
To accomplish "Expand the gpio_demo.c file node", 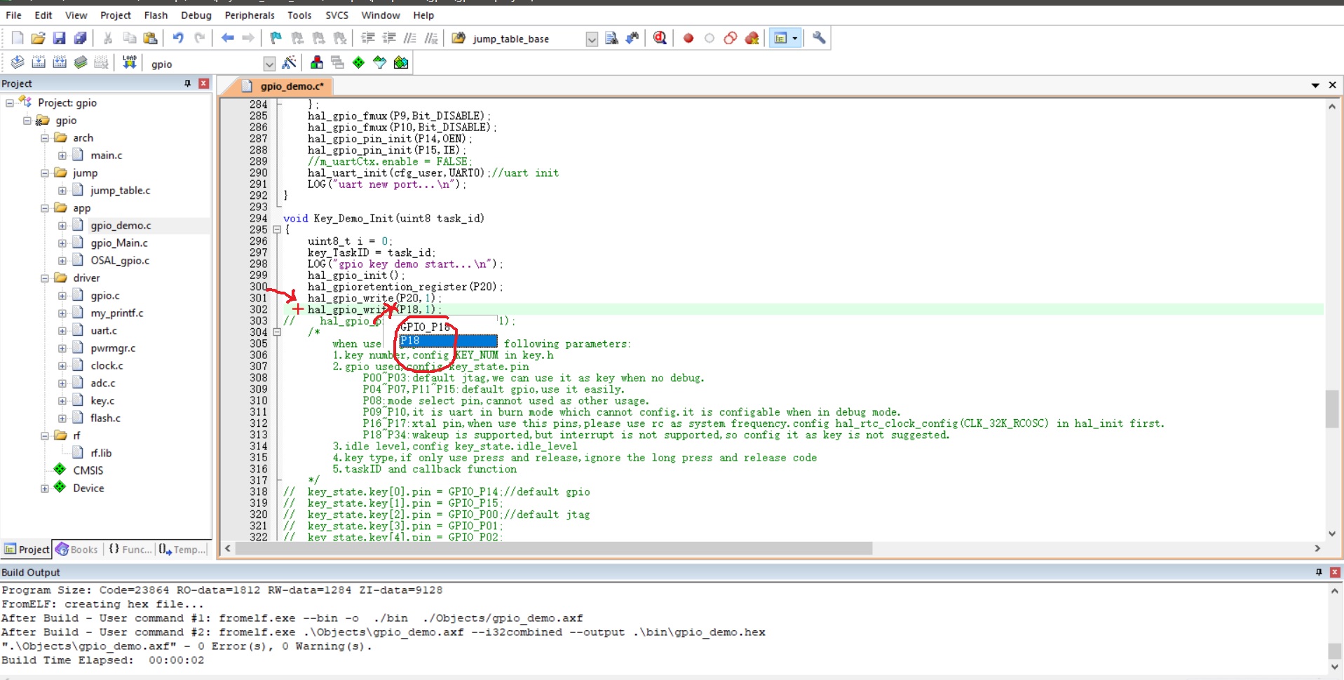I will [x=62, y=226].
